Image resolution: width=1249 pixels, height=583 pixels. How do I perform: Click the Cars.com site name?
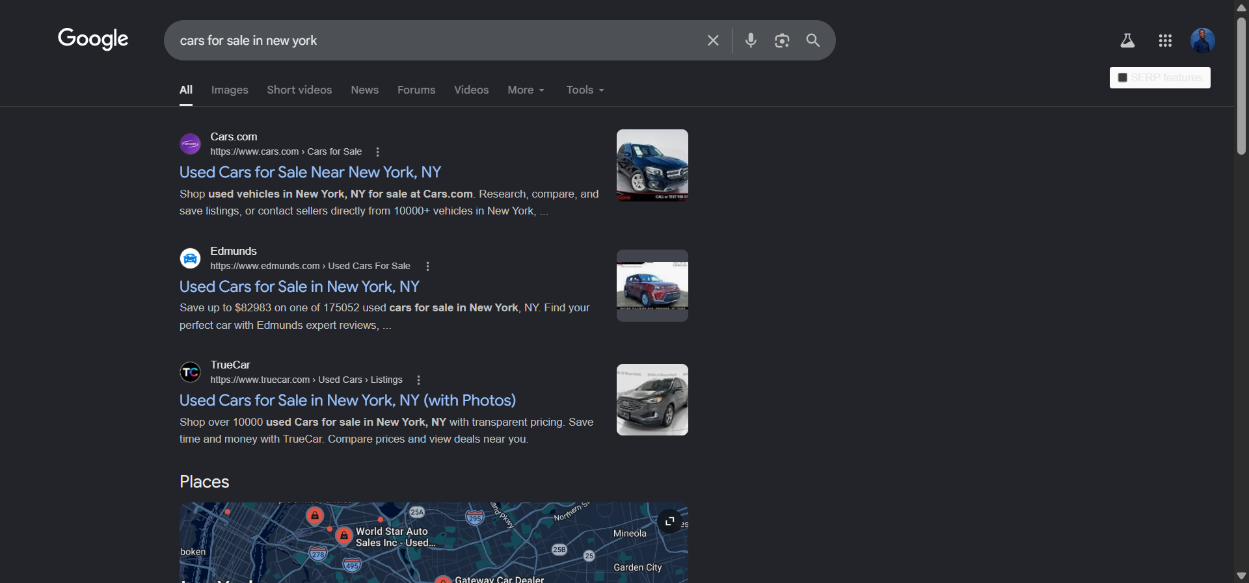pos(234,136)
